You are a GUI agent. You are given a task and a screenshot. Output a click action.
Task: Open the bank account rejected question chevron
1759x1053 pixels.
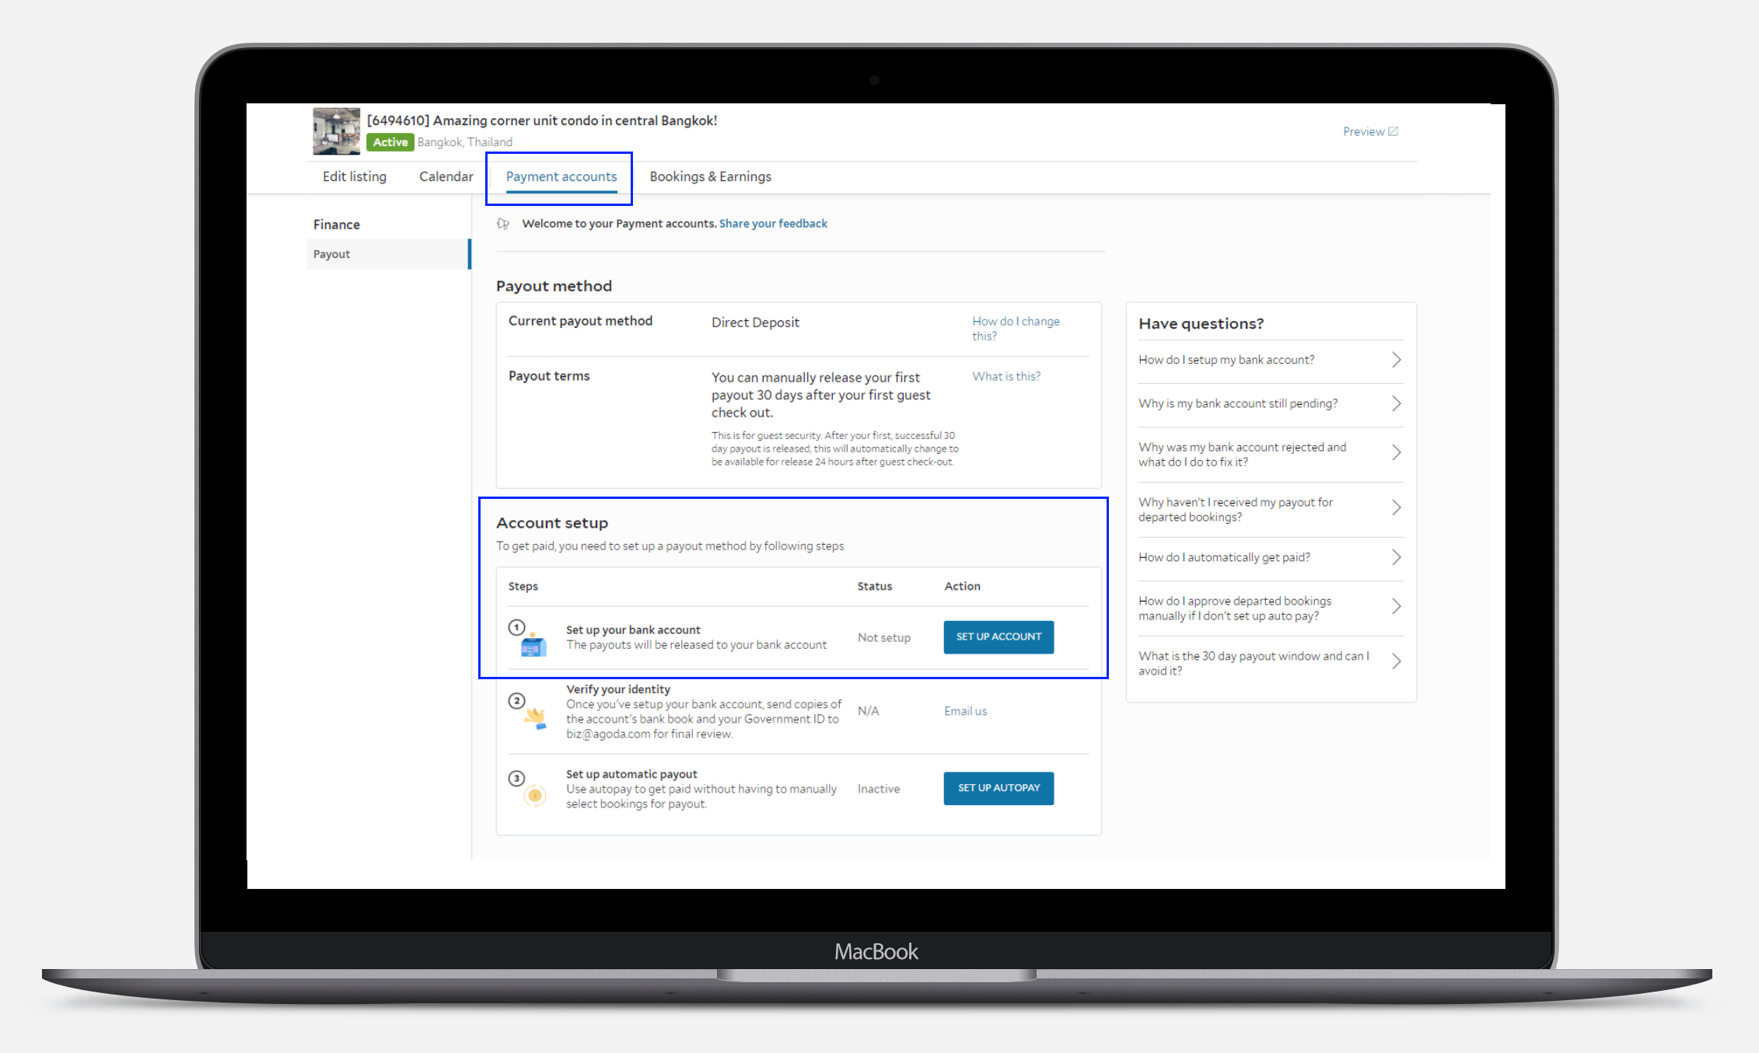(x=1396, y=453)
